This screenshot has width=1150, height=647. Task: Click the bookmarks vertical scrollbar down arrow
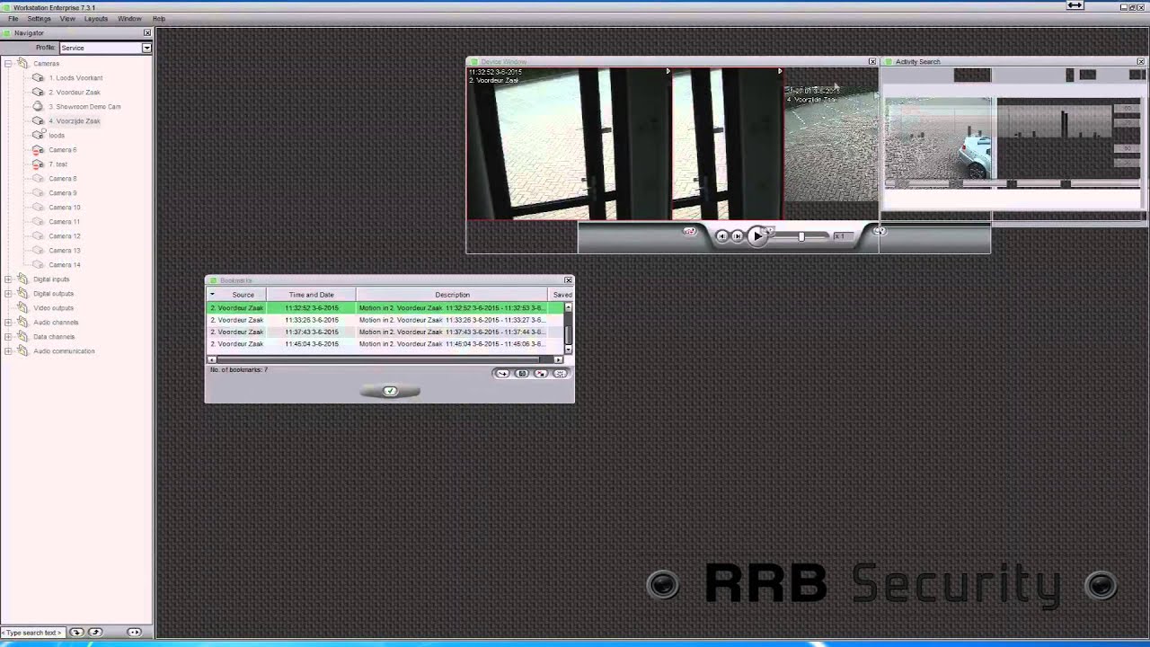568,349
